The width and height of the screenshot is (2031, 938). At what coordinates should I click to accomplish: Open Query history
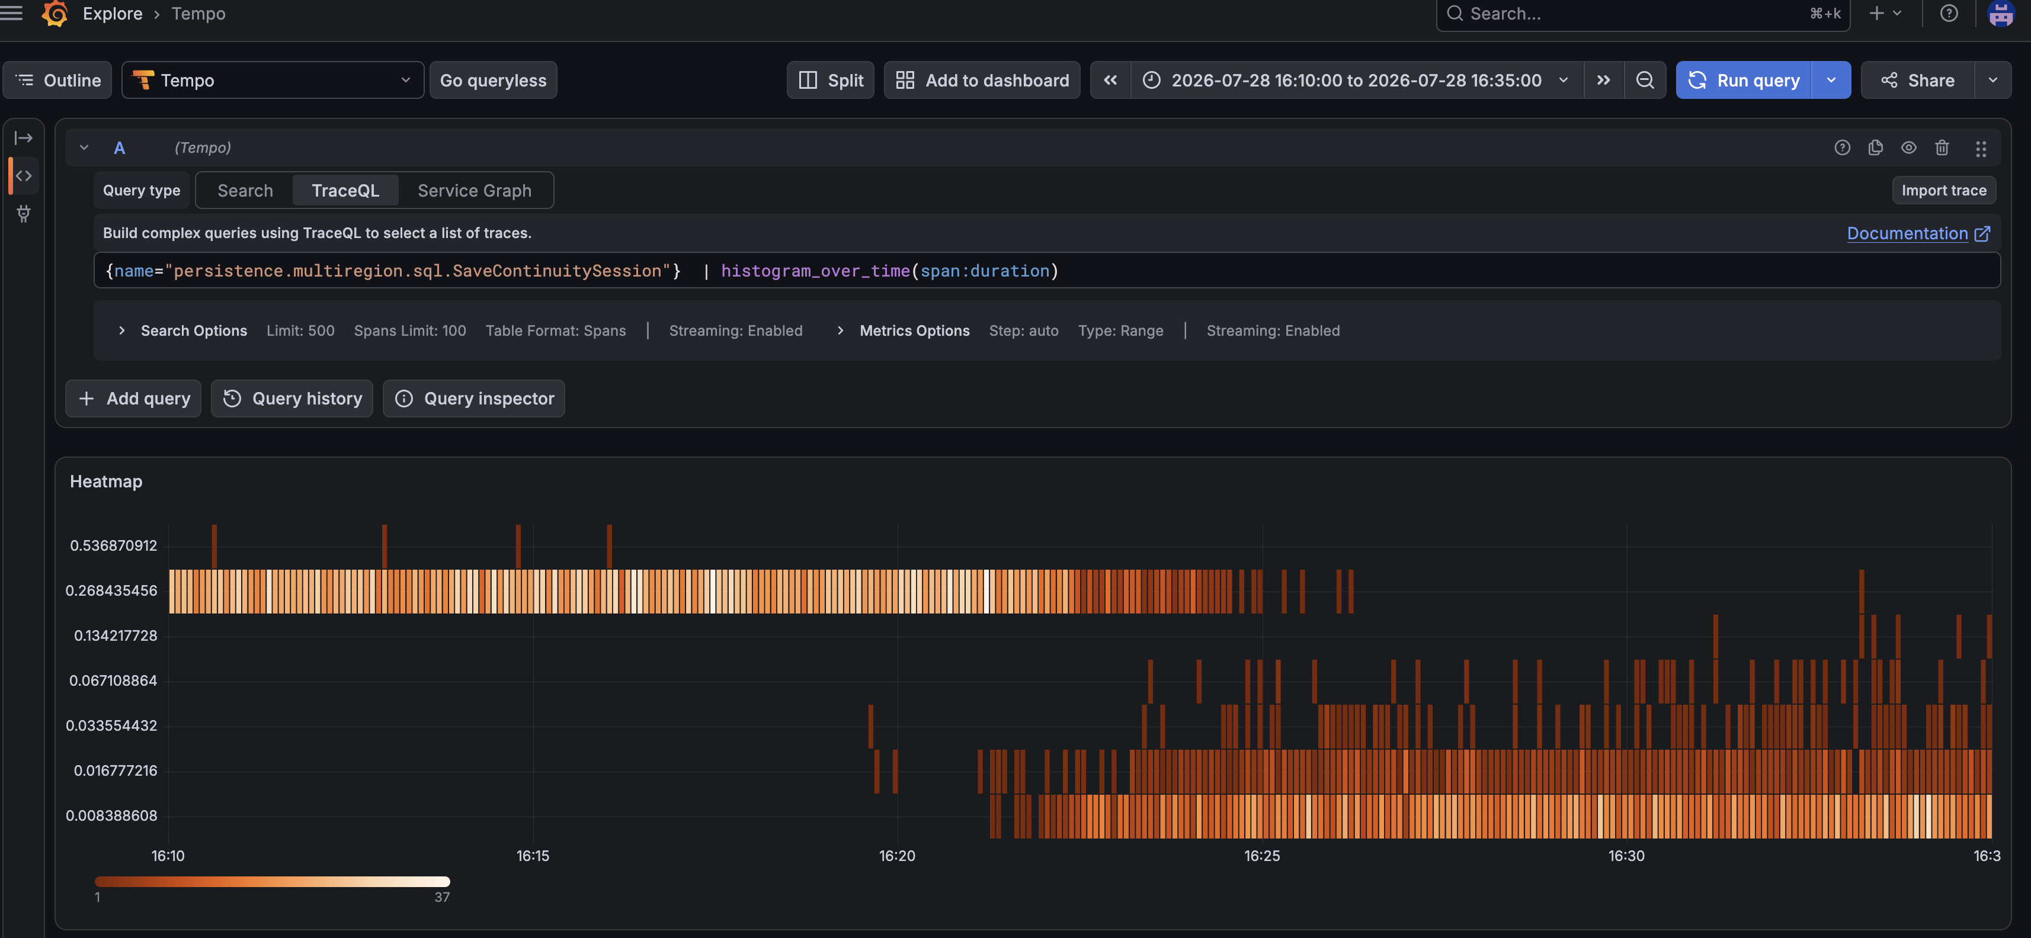(x=291, y=399)
